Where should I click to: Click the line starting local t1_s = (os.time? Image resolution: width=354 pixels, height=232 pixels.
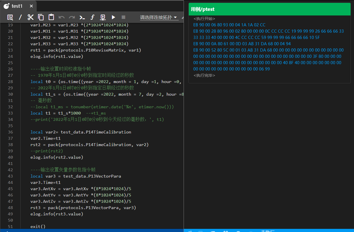pyautogui.click(x=107, y=94)
